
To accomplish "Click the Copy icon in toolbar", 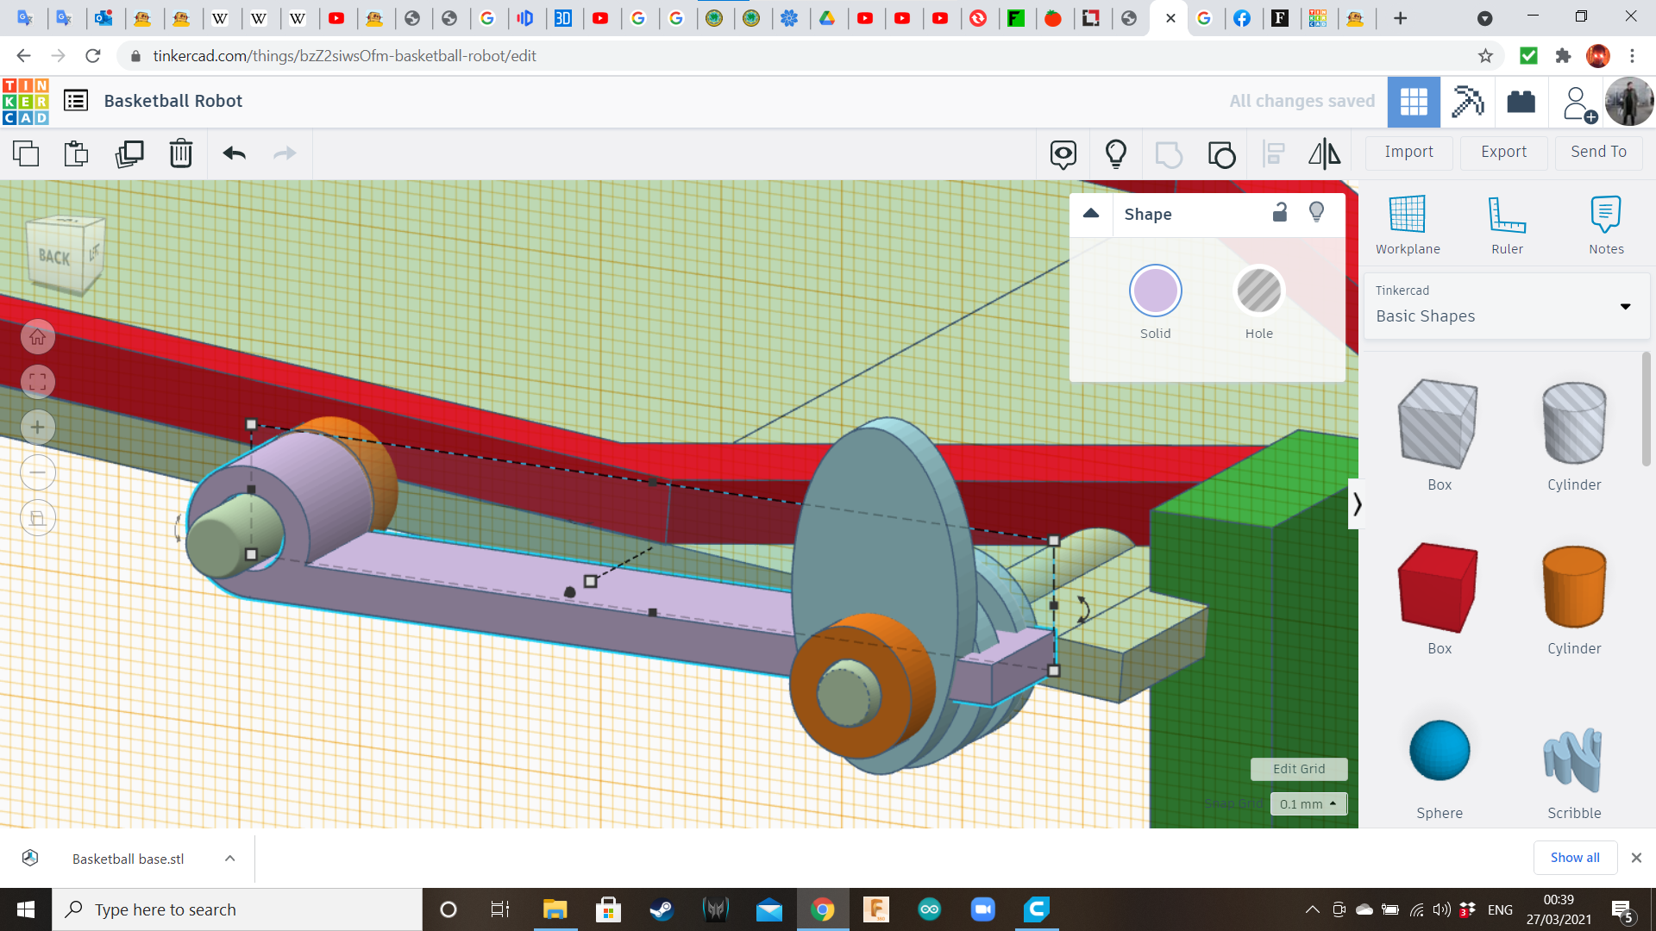I will point(26,153).
